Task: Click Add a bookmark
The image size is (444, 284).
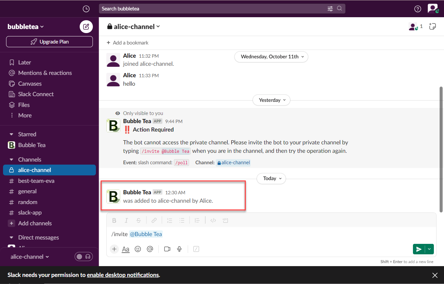Action: click(x=127, y=43)
